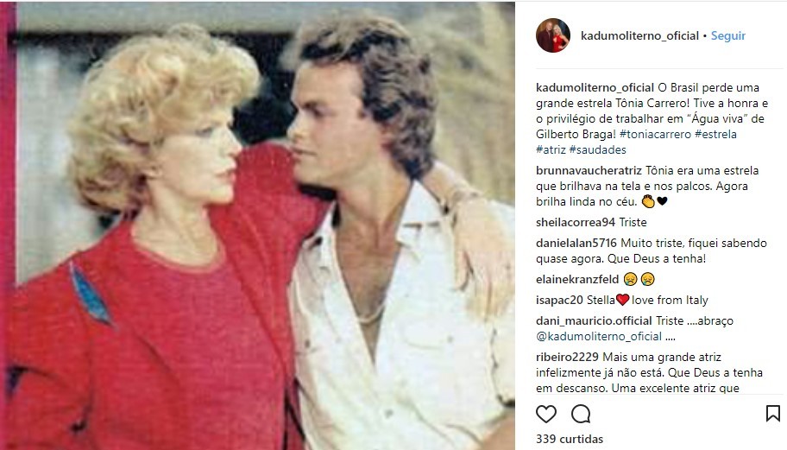Open kadumoliterno_oficial profile avatar
Viewport: 787px width, 450px height.
(x=553, y=35)
